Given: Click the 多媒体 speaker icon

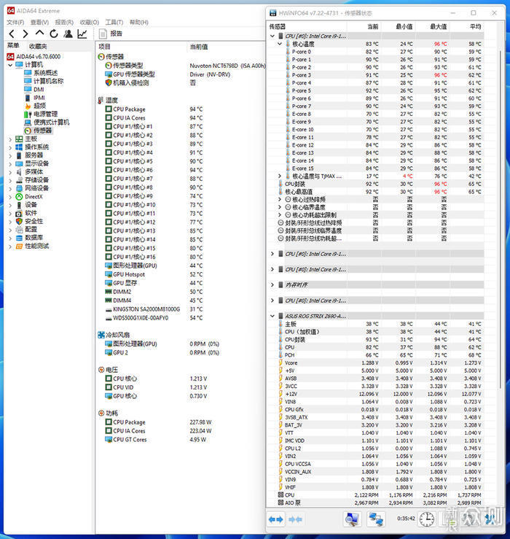Looking at the screenshot, I should [x=19, y=172].
